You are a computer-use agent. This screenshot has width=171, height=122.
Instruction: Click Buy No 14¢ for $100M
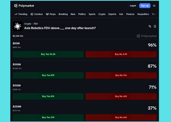pos(121,75)
